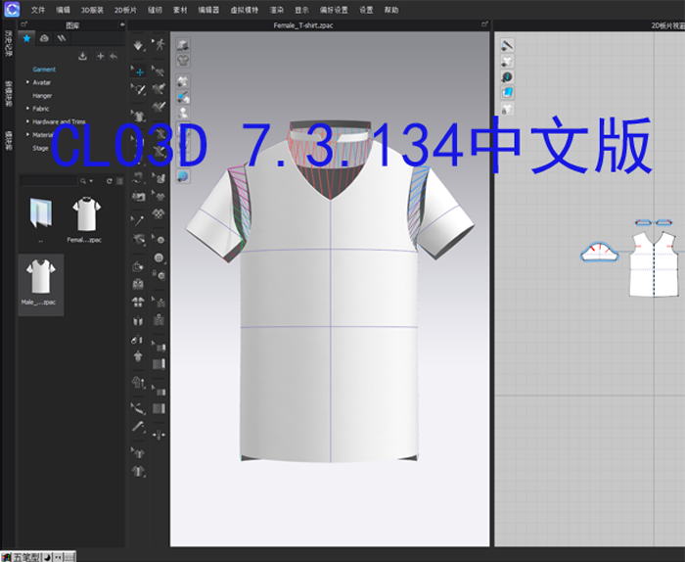Viewport: 685px width, 562px height.
Task: Undock the Library panel via corner icon
Action: (24, 24)
